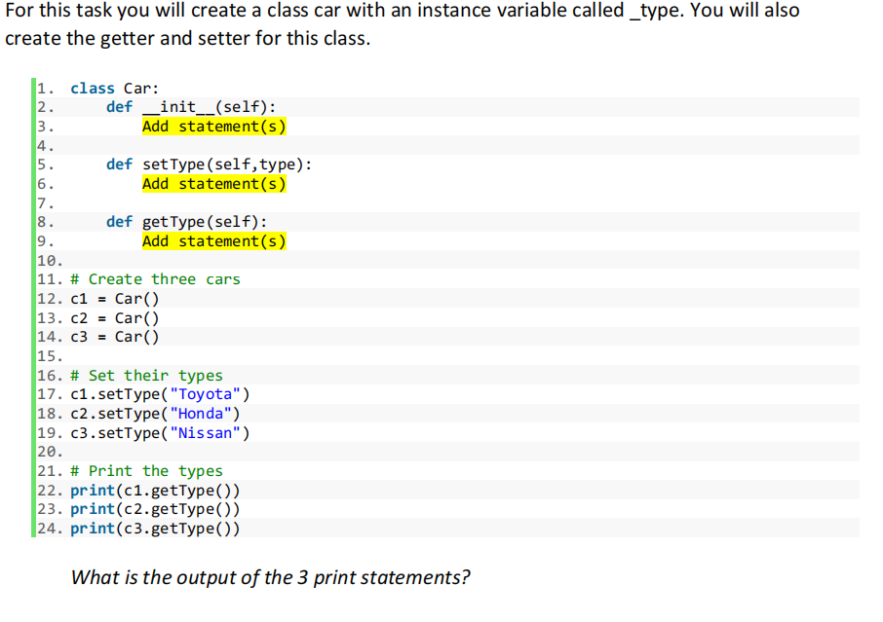Screen dimensions: 883x622
Task: Select the class Car: declaration line
Action: tap(114, 88)
